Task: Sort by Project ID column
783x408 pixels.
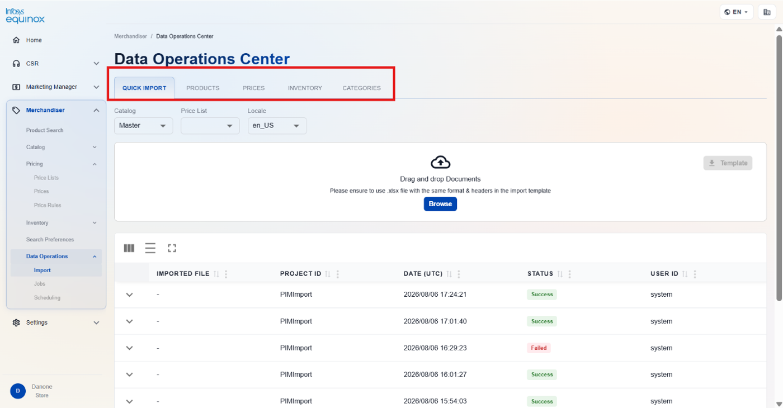Action: pyautogui.click(x=328, y=274)
